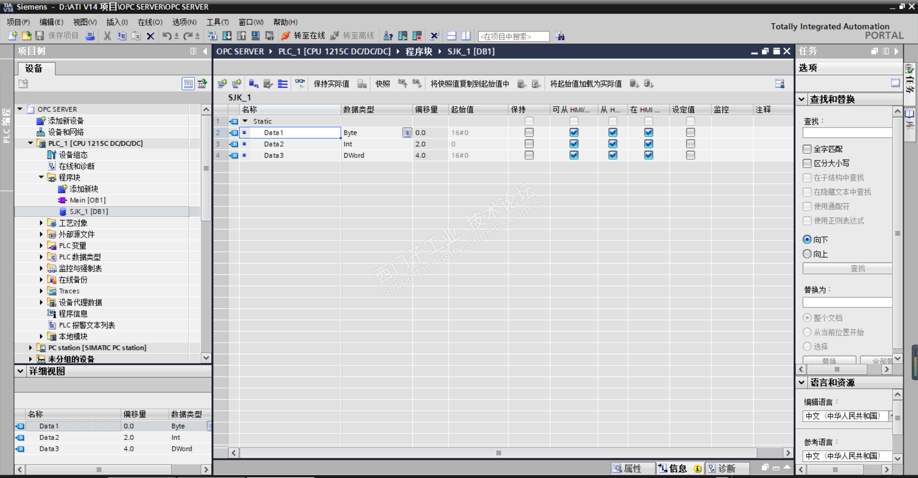918x478 pixels.
Task: Click the 保持实际值 button
Action: pos(331,84)
